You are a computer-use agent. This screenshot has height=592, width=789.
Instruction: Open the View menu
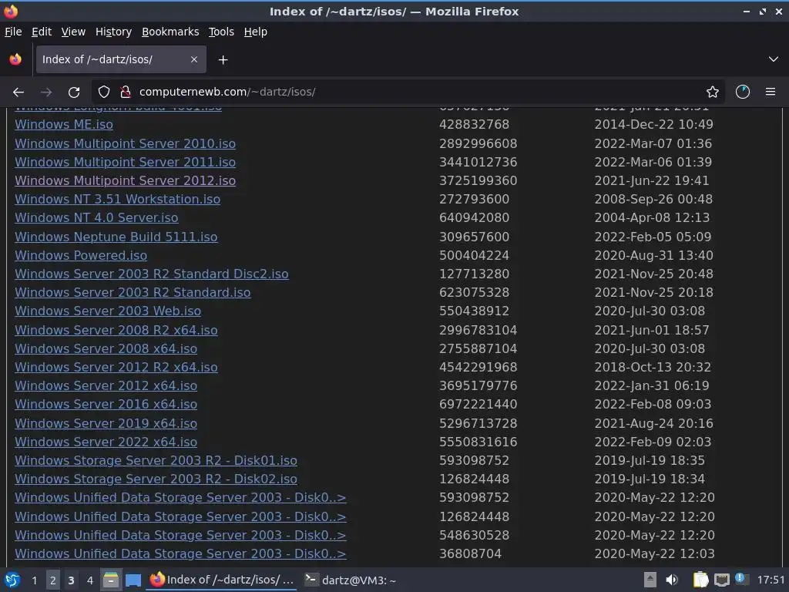pos(73,32)
